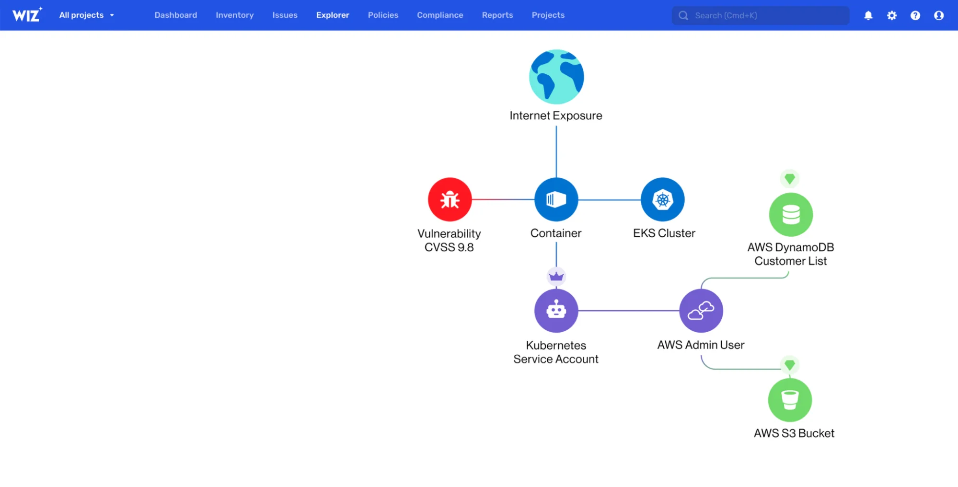The width and height of the screenshot is (958, 487).
Task: Select the AWS DynamoDB Customer List node
Action: tap(790, 215)
